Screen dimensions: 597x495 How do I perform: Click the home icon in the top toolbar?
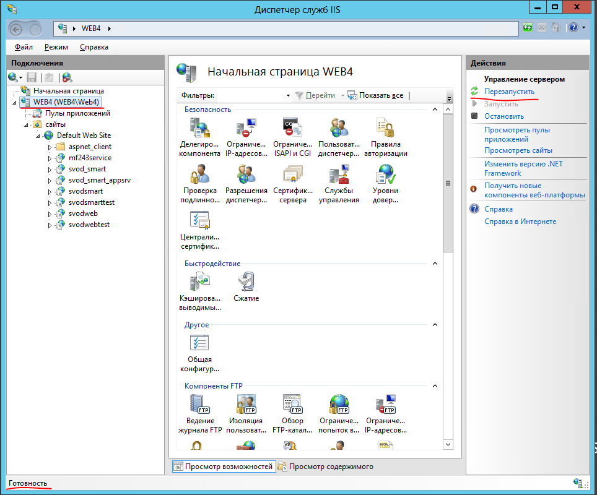click(556, 27)
